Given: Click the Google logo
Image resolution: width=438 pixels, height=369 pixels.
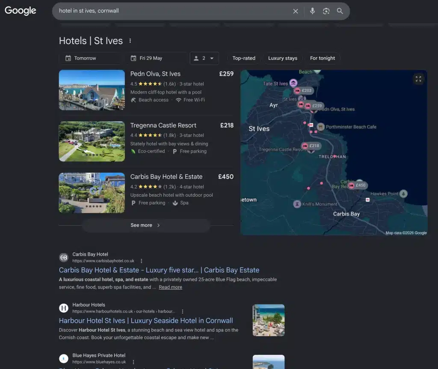Looking at the screenshot, I should 21,11.
